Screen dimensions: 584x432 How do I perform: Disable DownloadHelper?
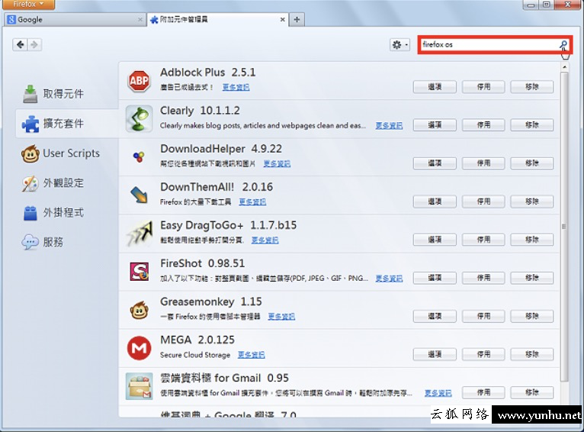pyautogui.click(x=483, y=163)
